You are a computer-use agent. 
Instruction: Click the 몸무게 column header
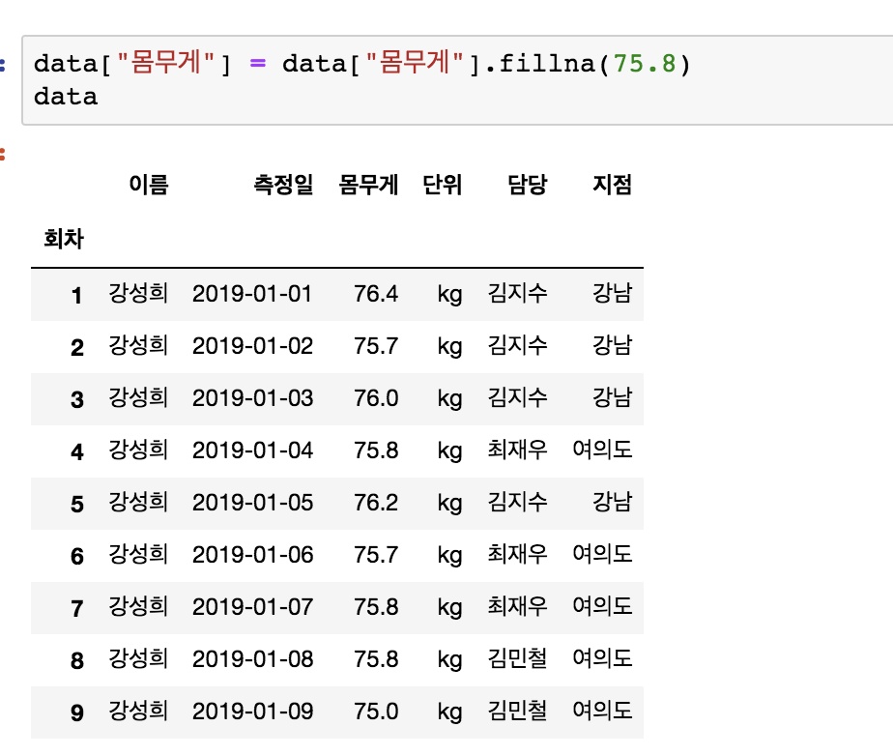click(368, 186)
